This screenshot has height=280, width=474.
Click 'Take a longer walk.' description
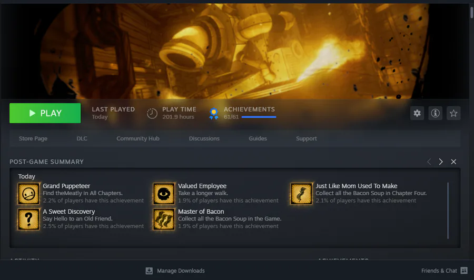point(203,193)
